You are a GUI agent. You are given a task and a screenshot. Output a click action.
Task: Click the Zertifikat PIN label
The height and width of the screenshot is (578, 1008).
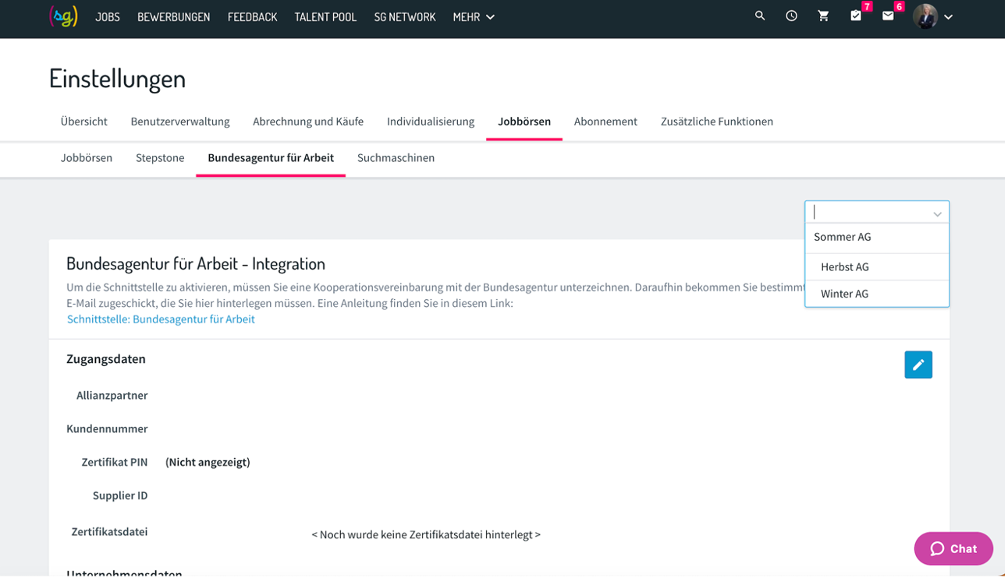pos(115,463)
